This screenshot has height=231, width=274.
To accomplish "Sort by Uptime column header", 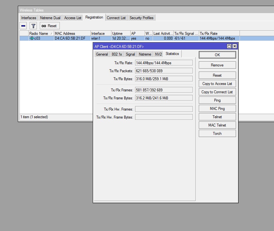I will pos(121,34).
